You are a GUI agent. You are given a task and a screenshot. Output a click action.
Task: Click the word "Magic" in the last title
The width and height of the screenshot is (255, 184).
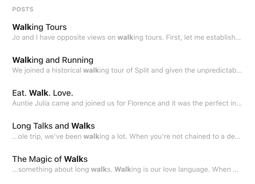(x=40, y=159)
